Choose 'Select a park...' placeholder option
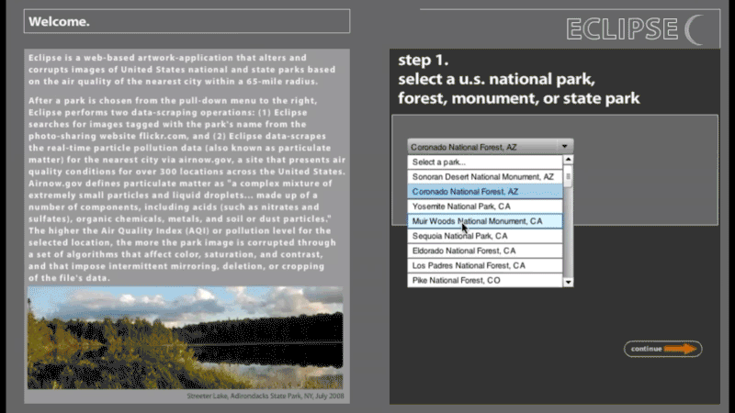The width and height of the screenshot is (735, 413). (x=485, y=162)
